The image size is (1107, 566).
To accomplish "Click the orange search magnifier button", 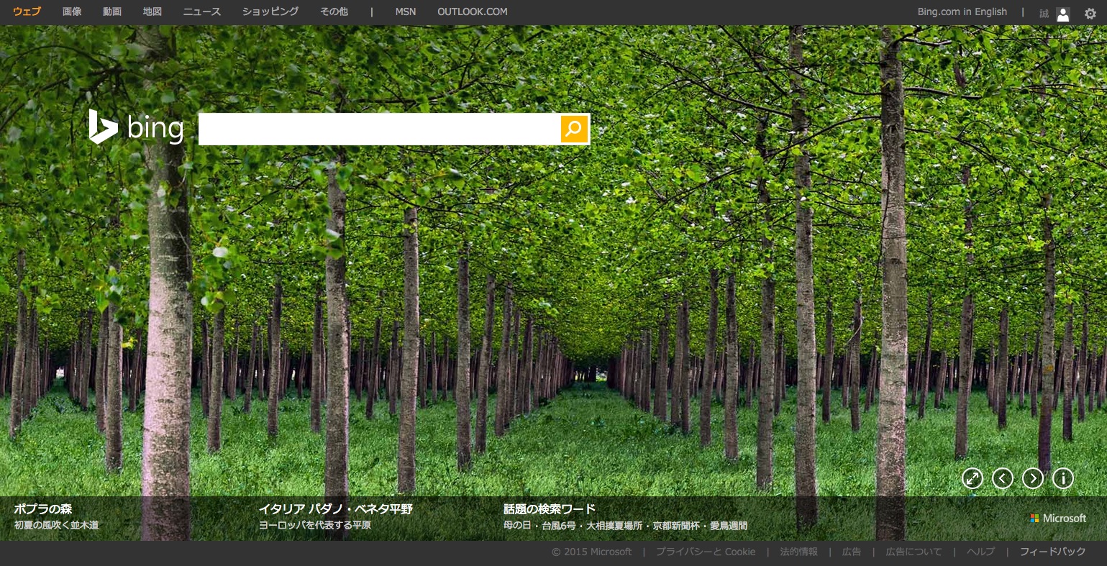I will (x=574, y=129).
